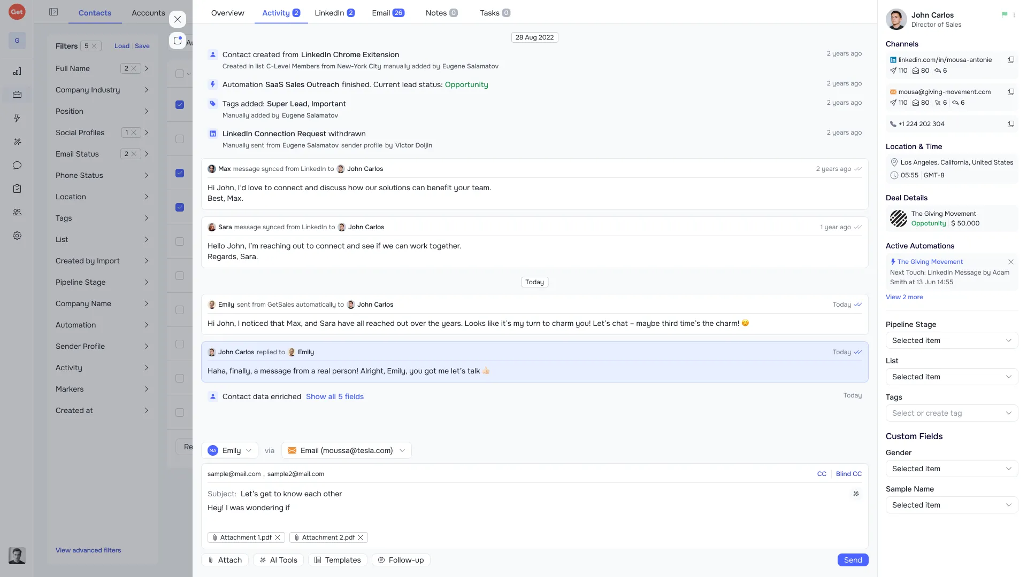Open the messages chat bubble icon in sidebar
This screenshot has height=577, width=1027.
17,165
